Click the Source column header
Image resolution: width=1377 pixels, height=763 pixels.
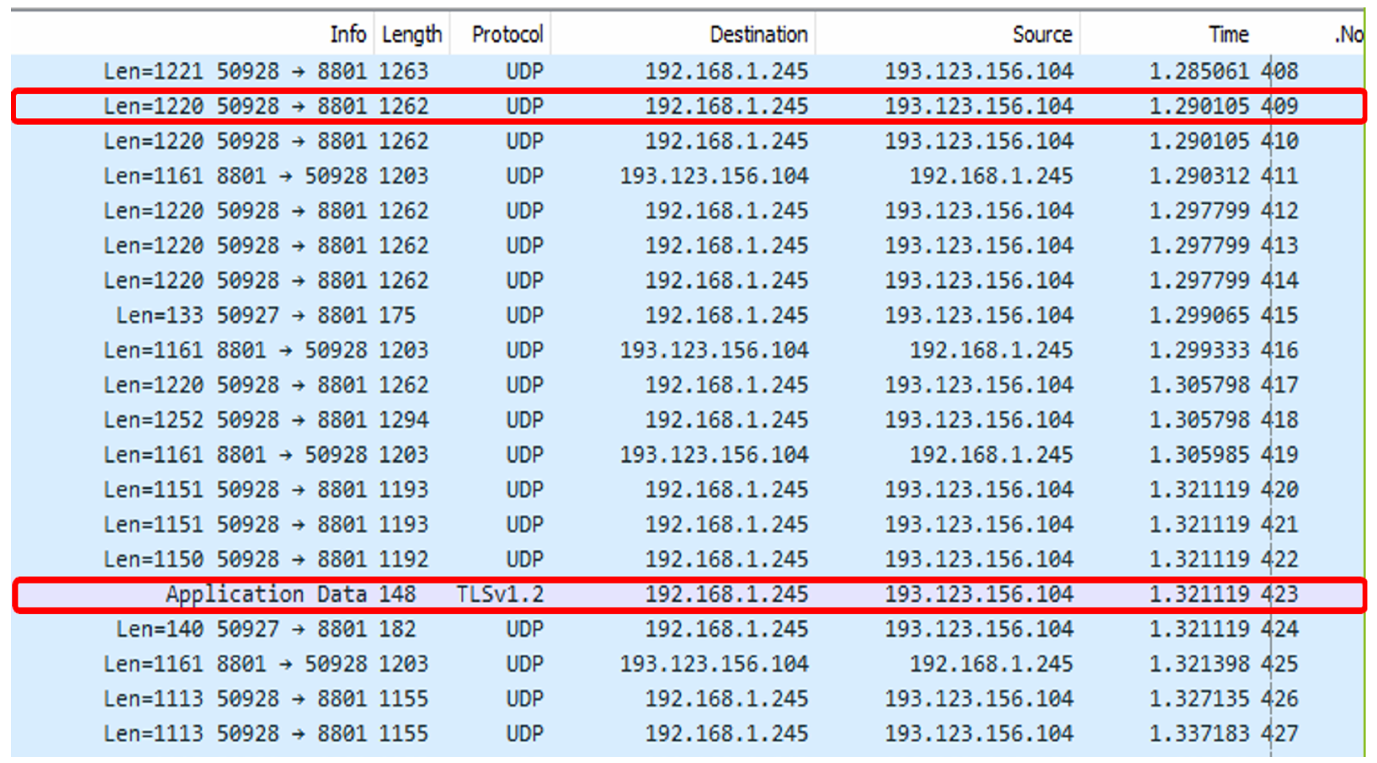coord(1042,35)
